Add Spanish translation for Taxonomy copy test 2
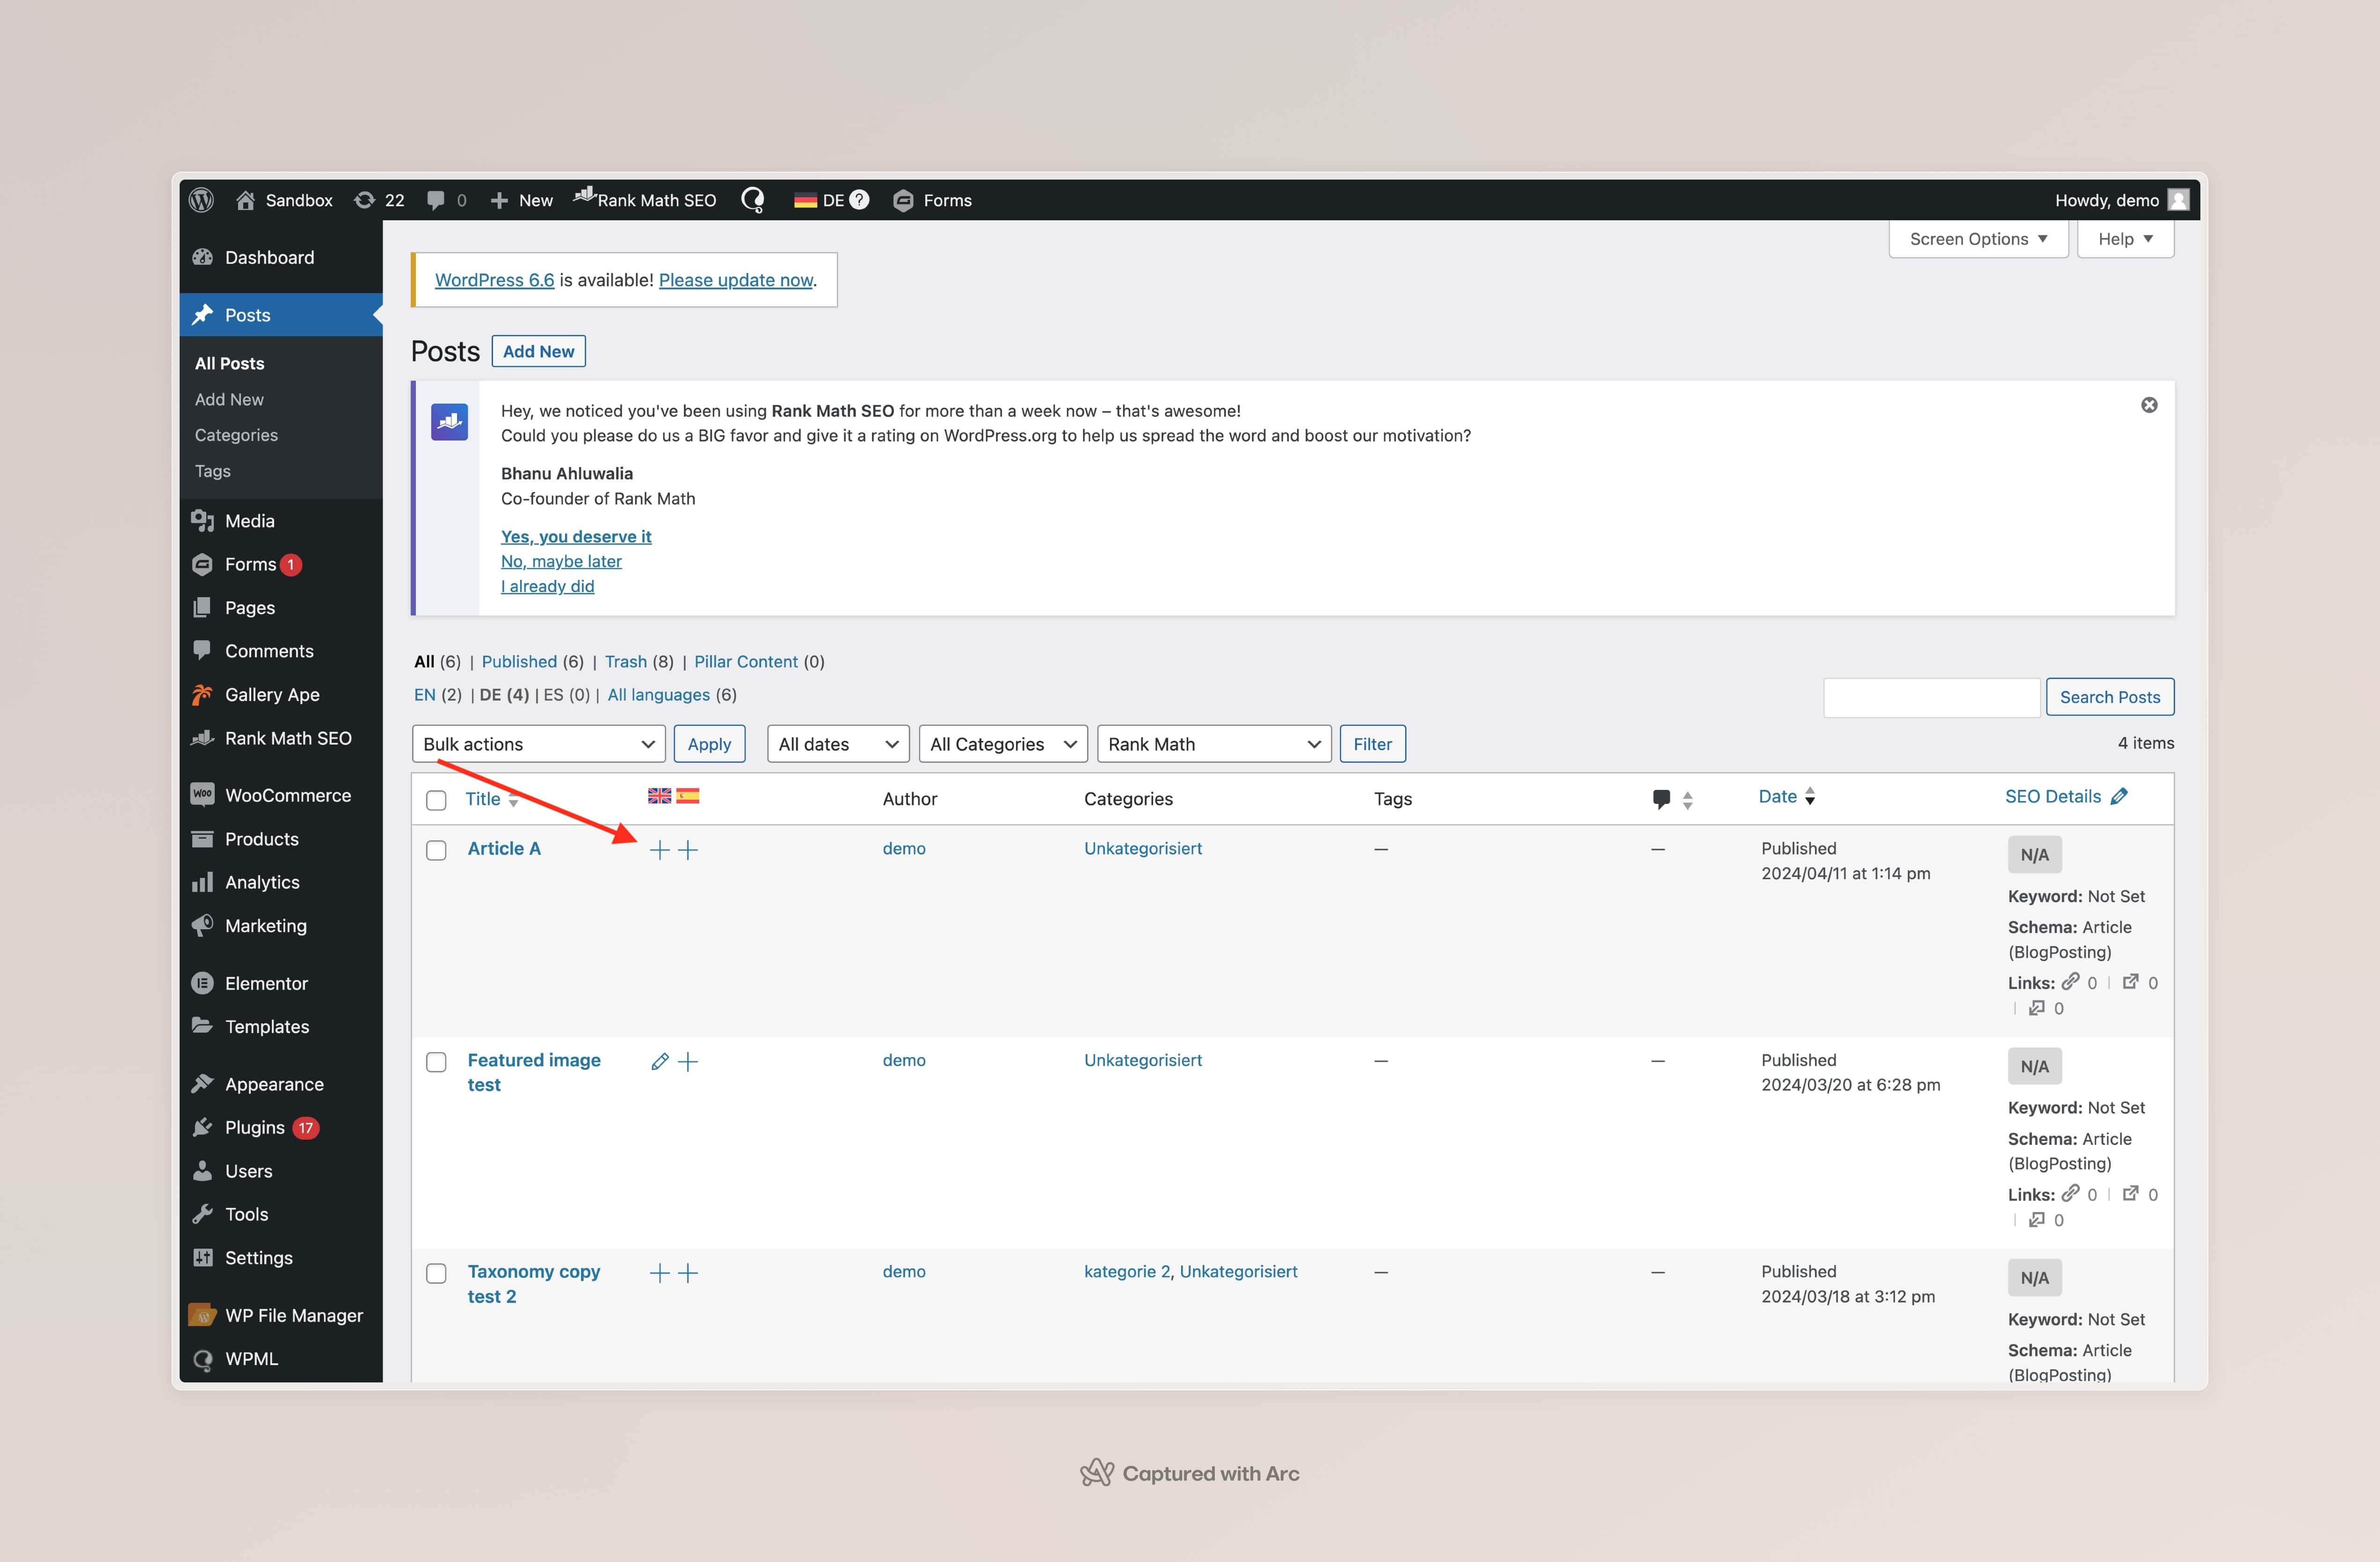 point(688,1273)
